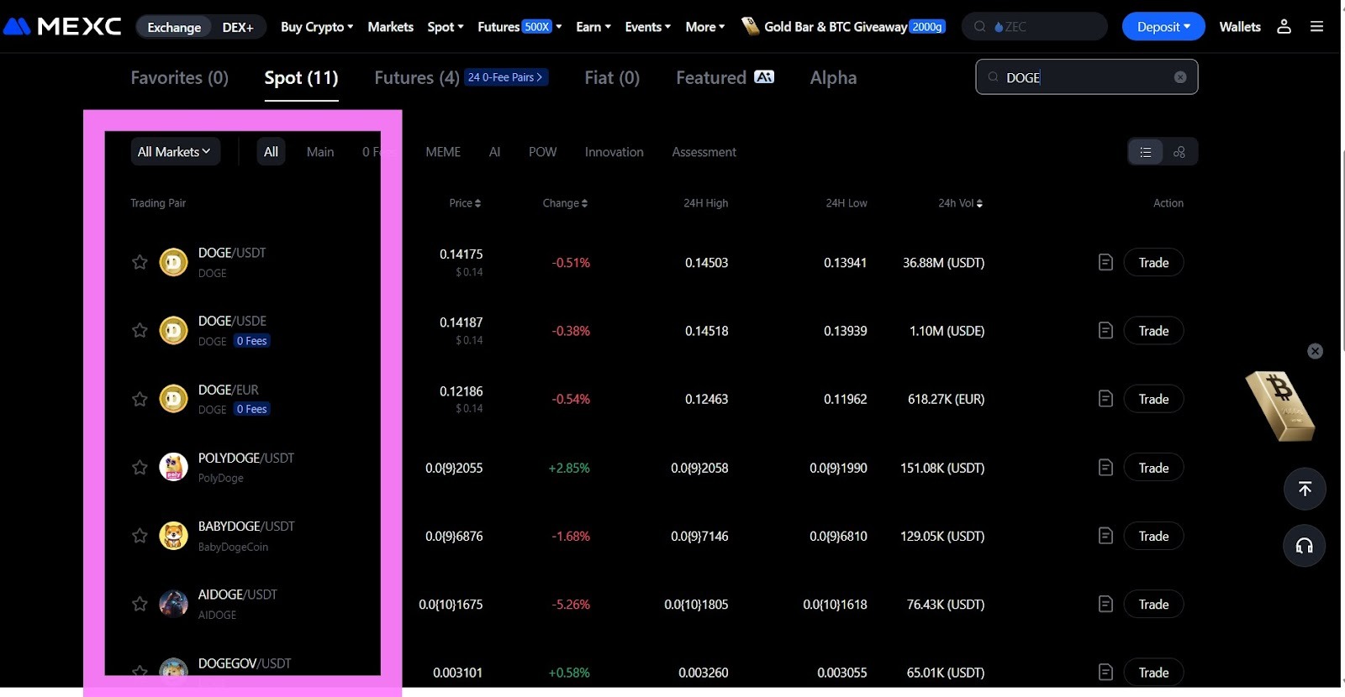Toggle the favorite star for POLYDOGE/USDT
This screenshot has width=1345, height=697.
(140, 468)
